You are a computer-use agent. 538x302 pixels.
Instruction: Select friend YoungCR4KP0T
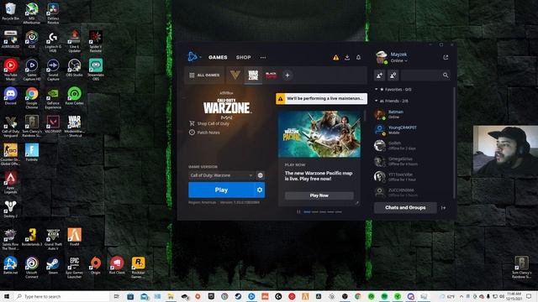pos(414,130)
